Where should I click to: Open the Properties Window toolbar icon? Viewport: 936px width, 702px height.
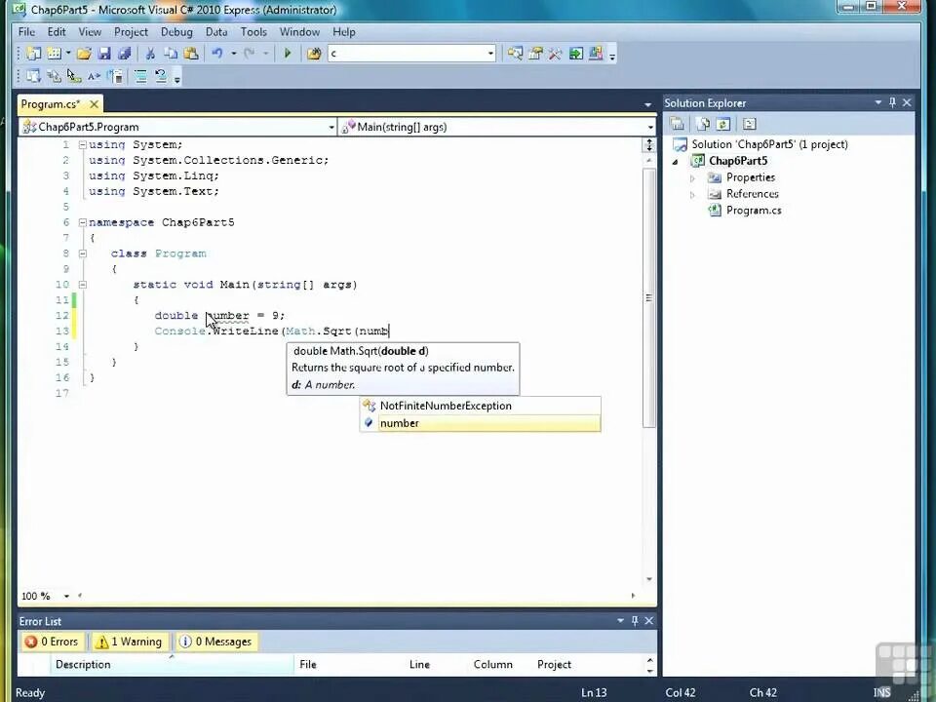pos(535,54)
